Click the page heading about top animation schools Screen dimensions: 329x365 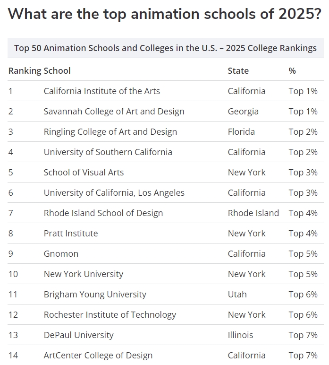click(x=165, y=14)
